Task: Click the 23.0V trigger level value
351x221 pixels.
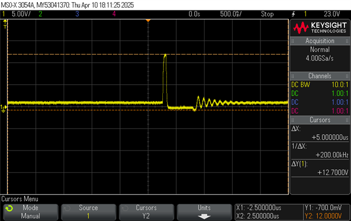Action: 332,14
